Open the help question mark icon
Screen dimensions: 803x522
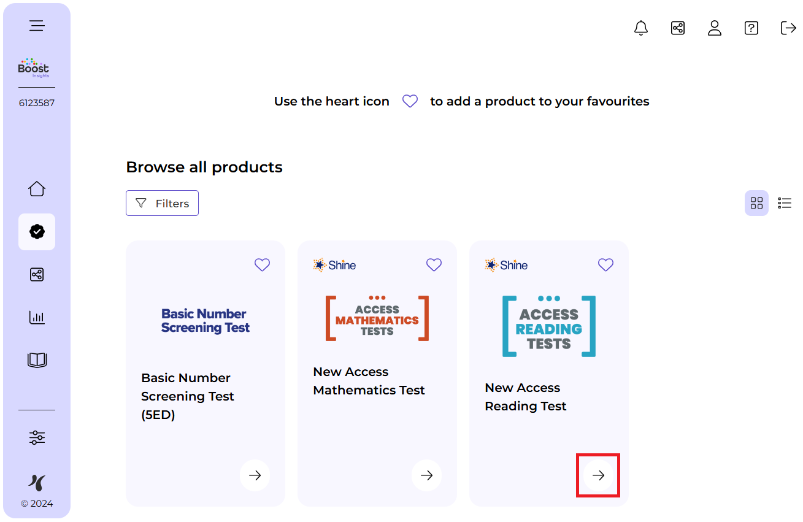[751, 28]
